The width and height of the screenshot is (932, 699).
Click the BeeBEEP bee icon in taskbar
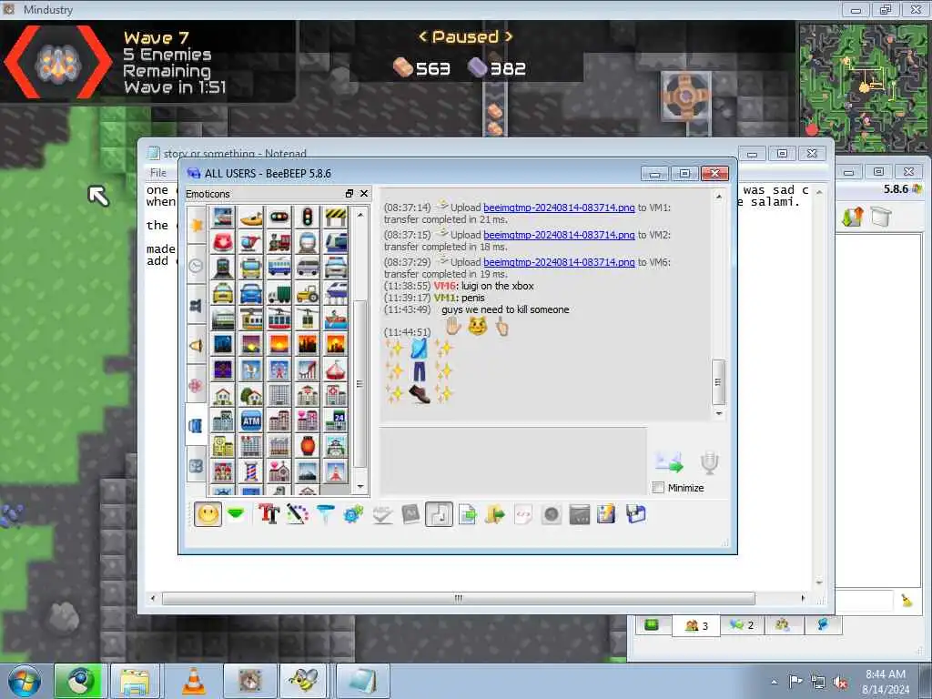click(x=304, y=681)
